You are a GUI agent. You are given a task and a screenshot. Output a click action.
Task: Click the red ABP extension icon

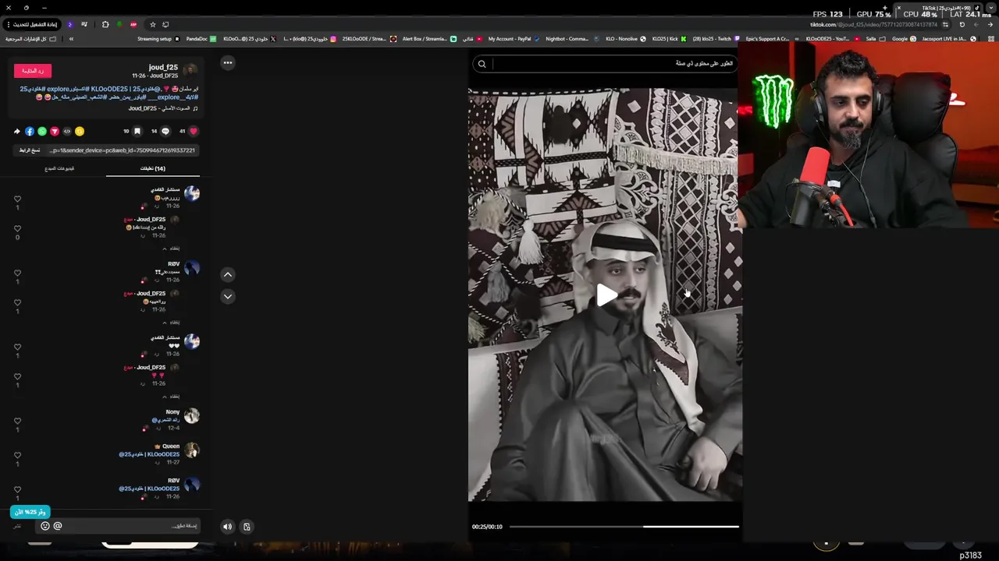point(133,24)
